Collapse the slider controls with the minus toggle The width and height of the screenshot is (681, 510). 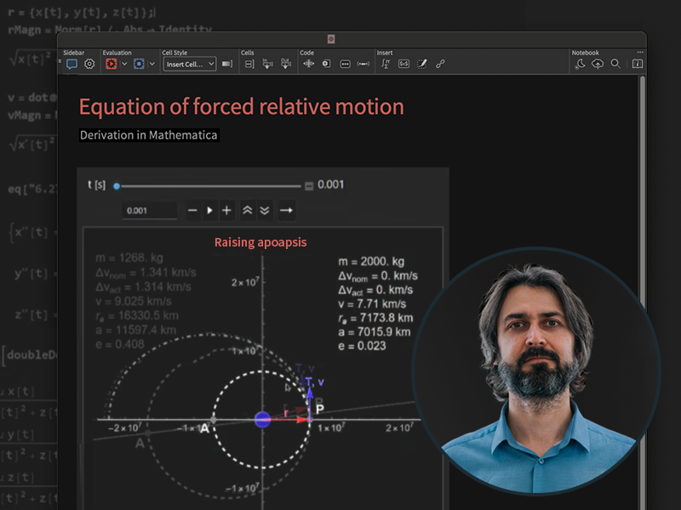click(309, 186)
